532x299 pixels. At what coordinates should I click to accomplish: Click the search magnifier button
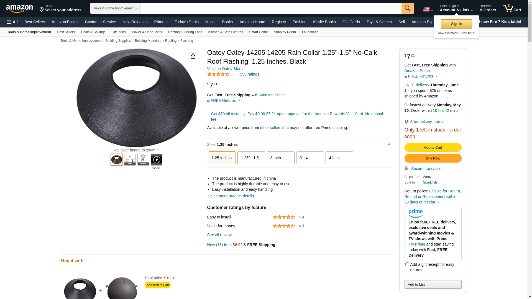click(x=407, y=8)
